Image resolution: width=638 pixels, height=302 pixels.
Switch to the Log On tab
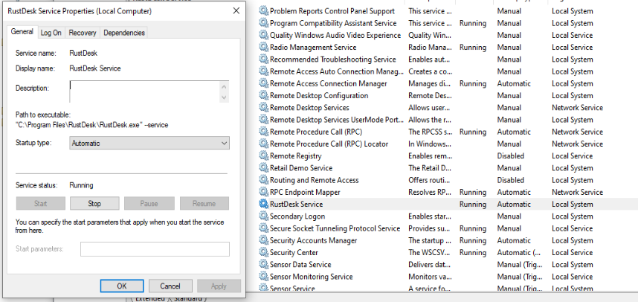click(51, 33)
